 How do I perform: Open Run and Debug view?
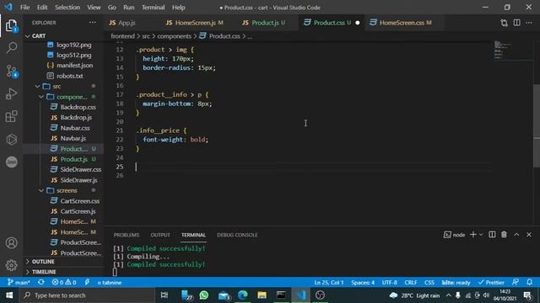(11, 93)
